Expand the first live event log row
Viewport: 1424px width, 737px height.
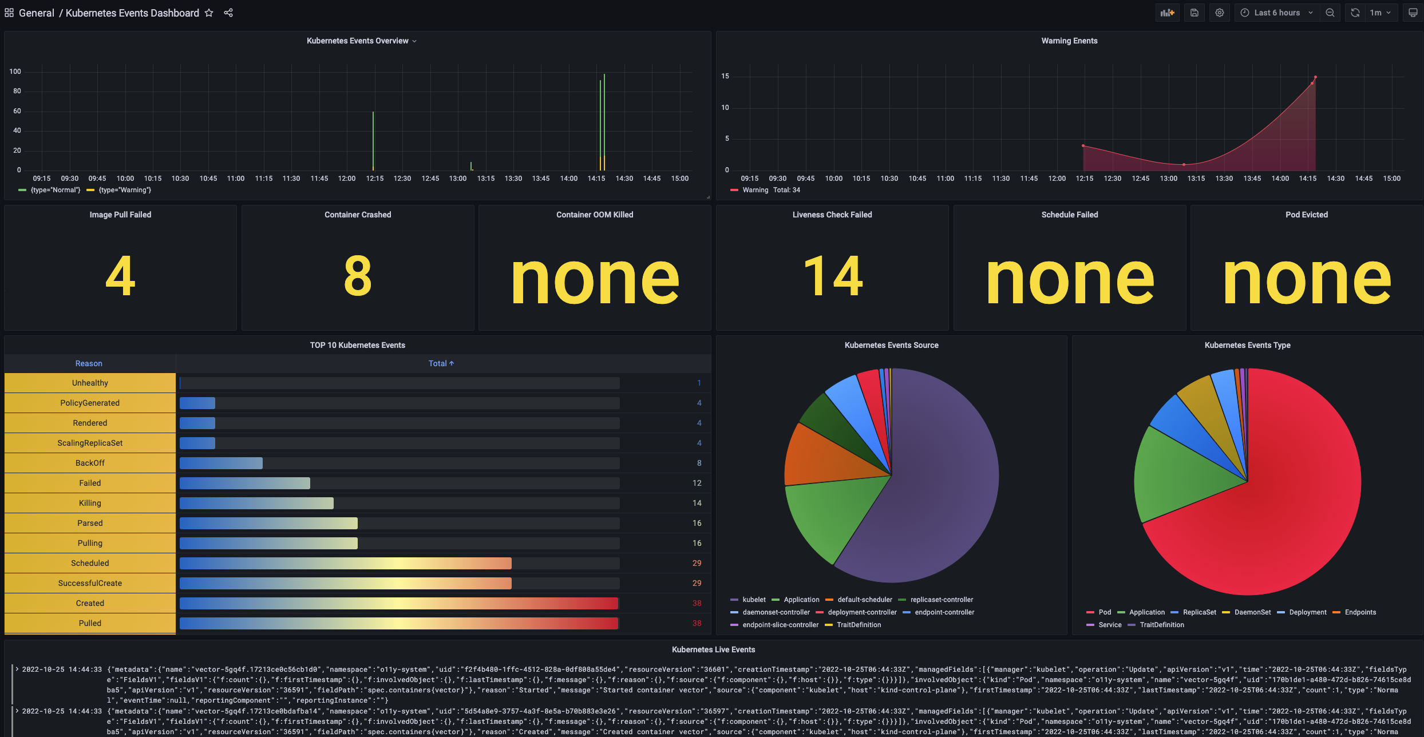(18, 669)
